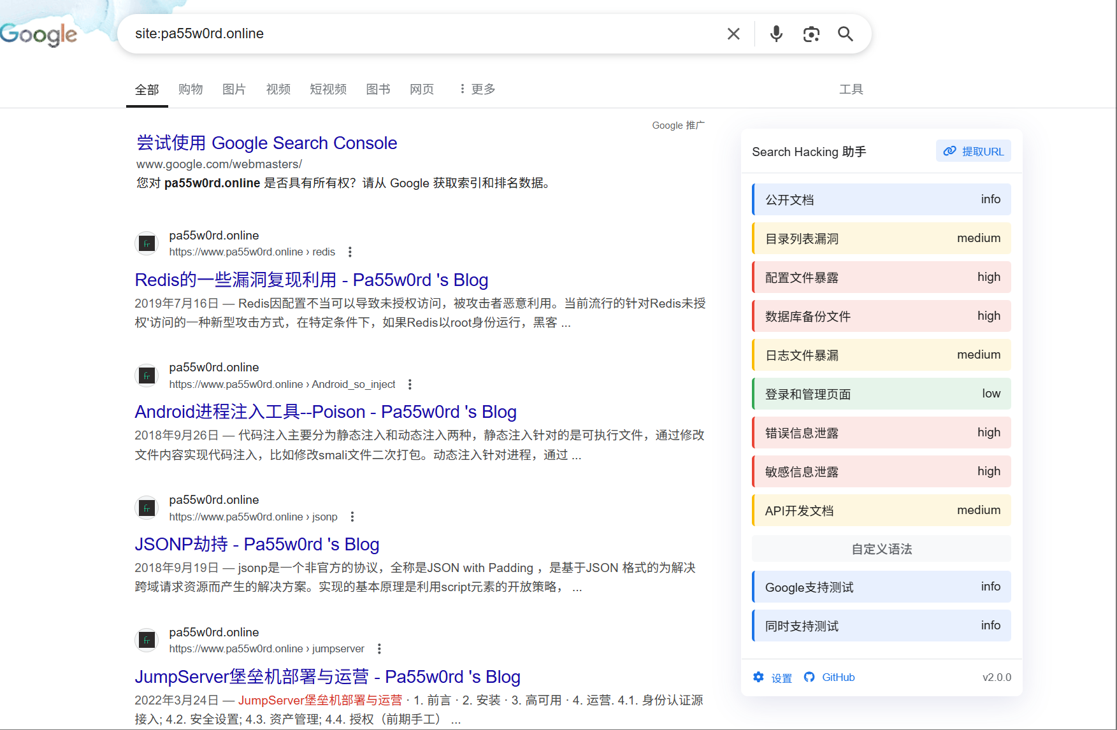Switch to the 图片 tab
This screenshot has width=1117, height=730.
point(234,89)
